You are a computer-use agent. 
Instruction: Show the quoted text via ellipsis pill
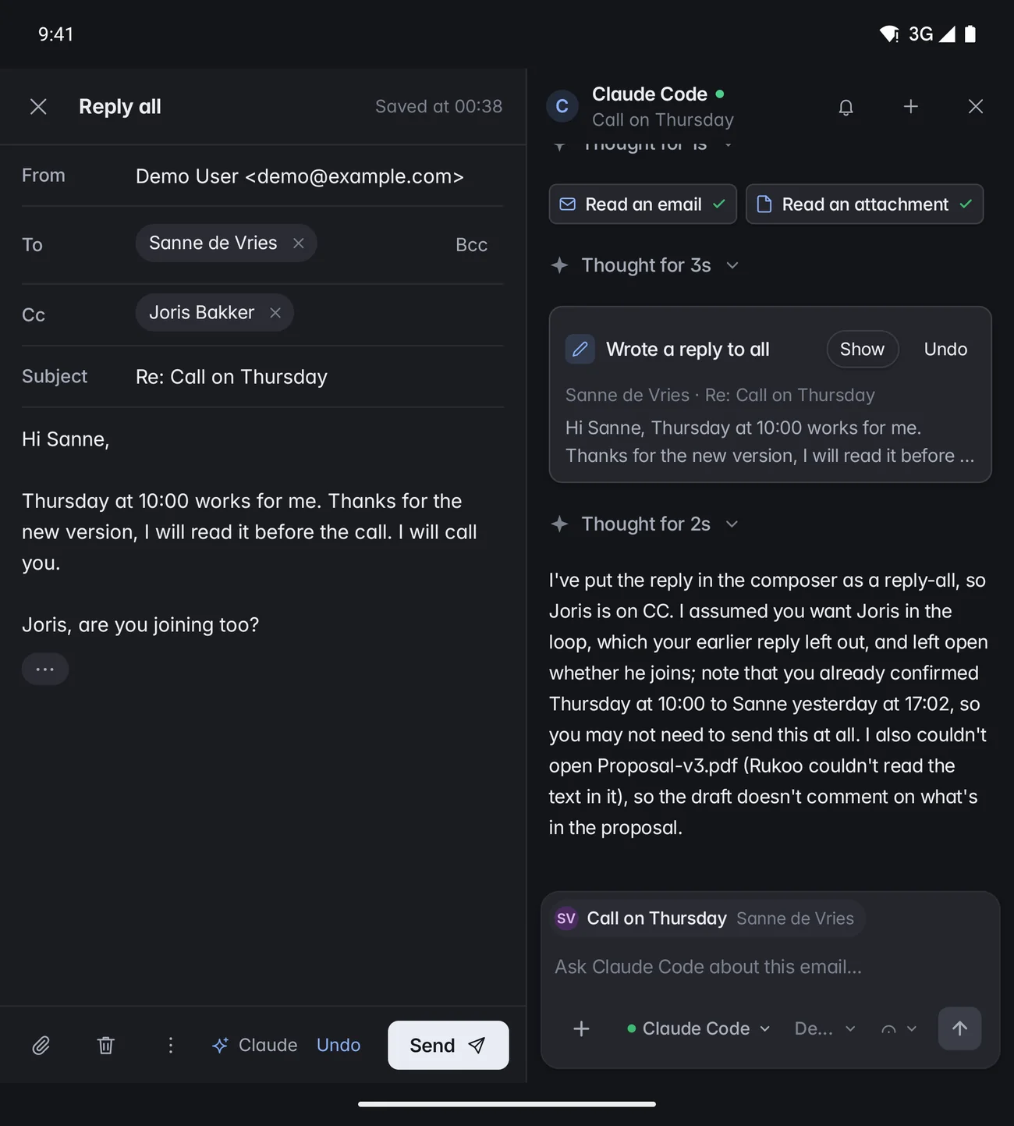45,669
